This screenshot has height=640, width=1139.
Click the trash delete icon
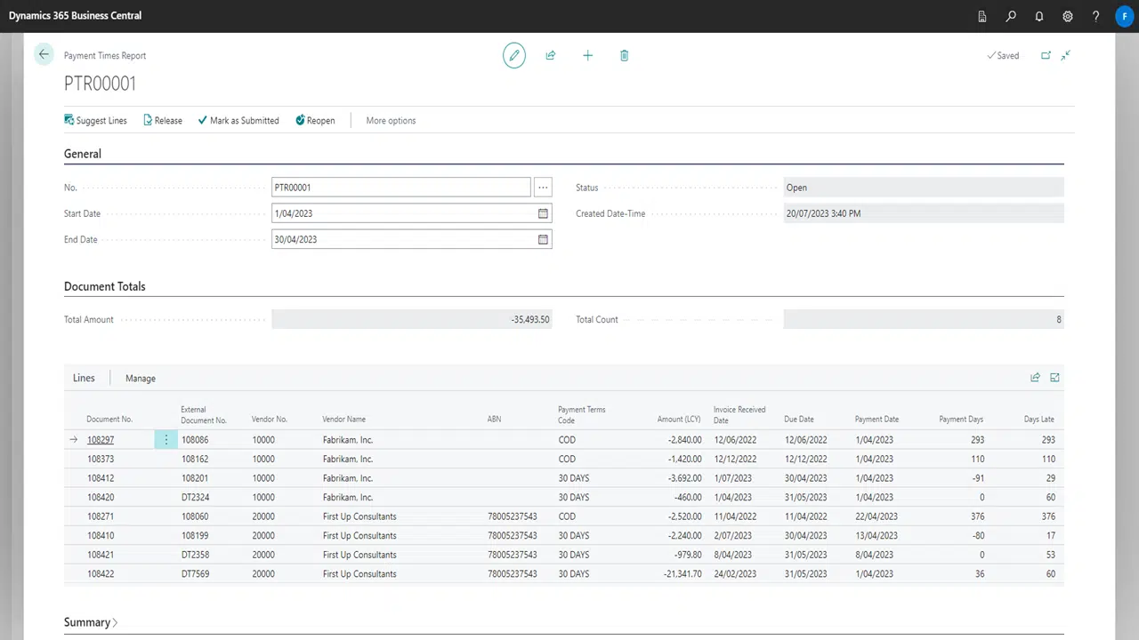pyautogui.click(x=624, y=55)
